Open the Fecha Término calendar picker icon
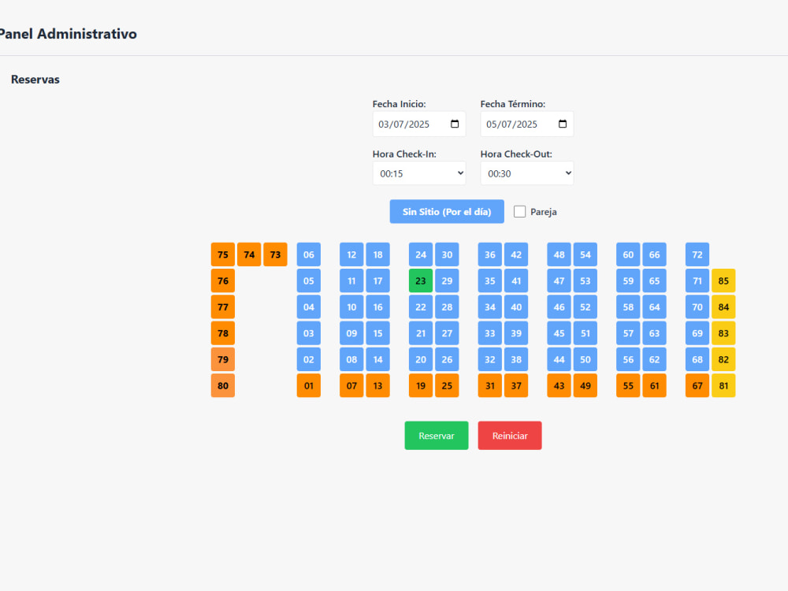This screenshot has height=591, width=788. click(563, 124)
